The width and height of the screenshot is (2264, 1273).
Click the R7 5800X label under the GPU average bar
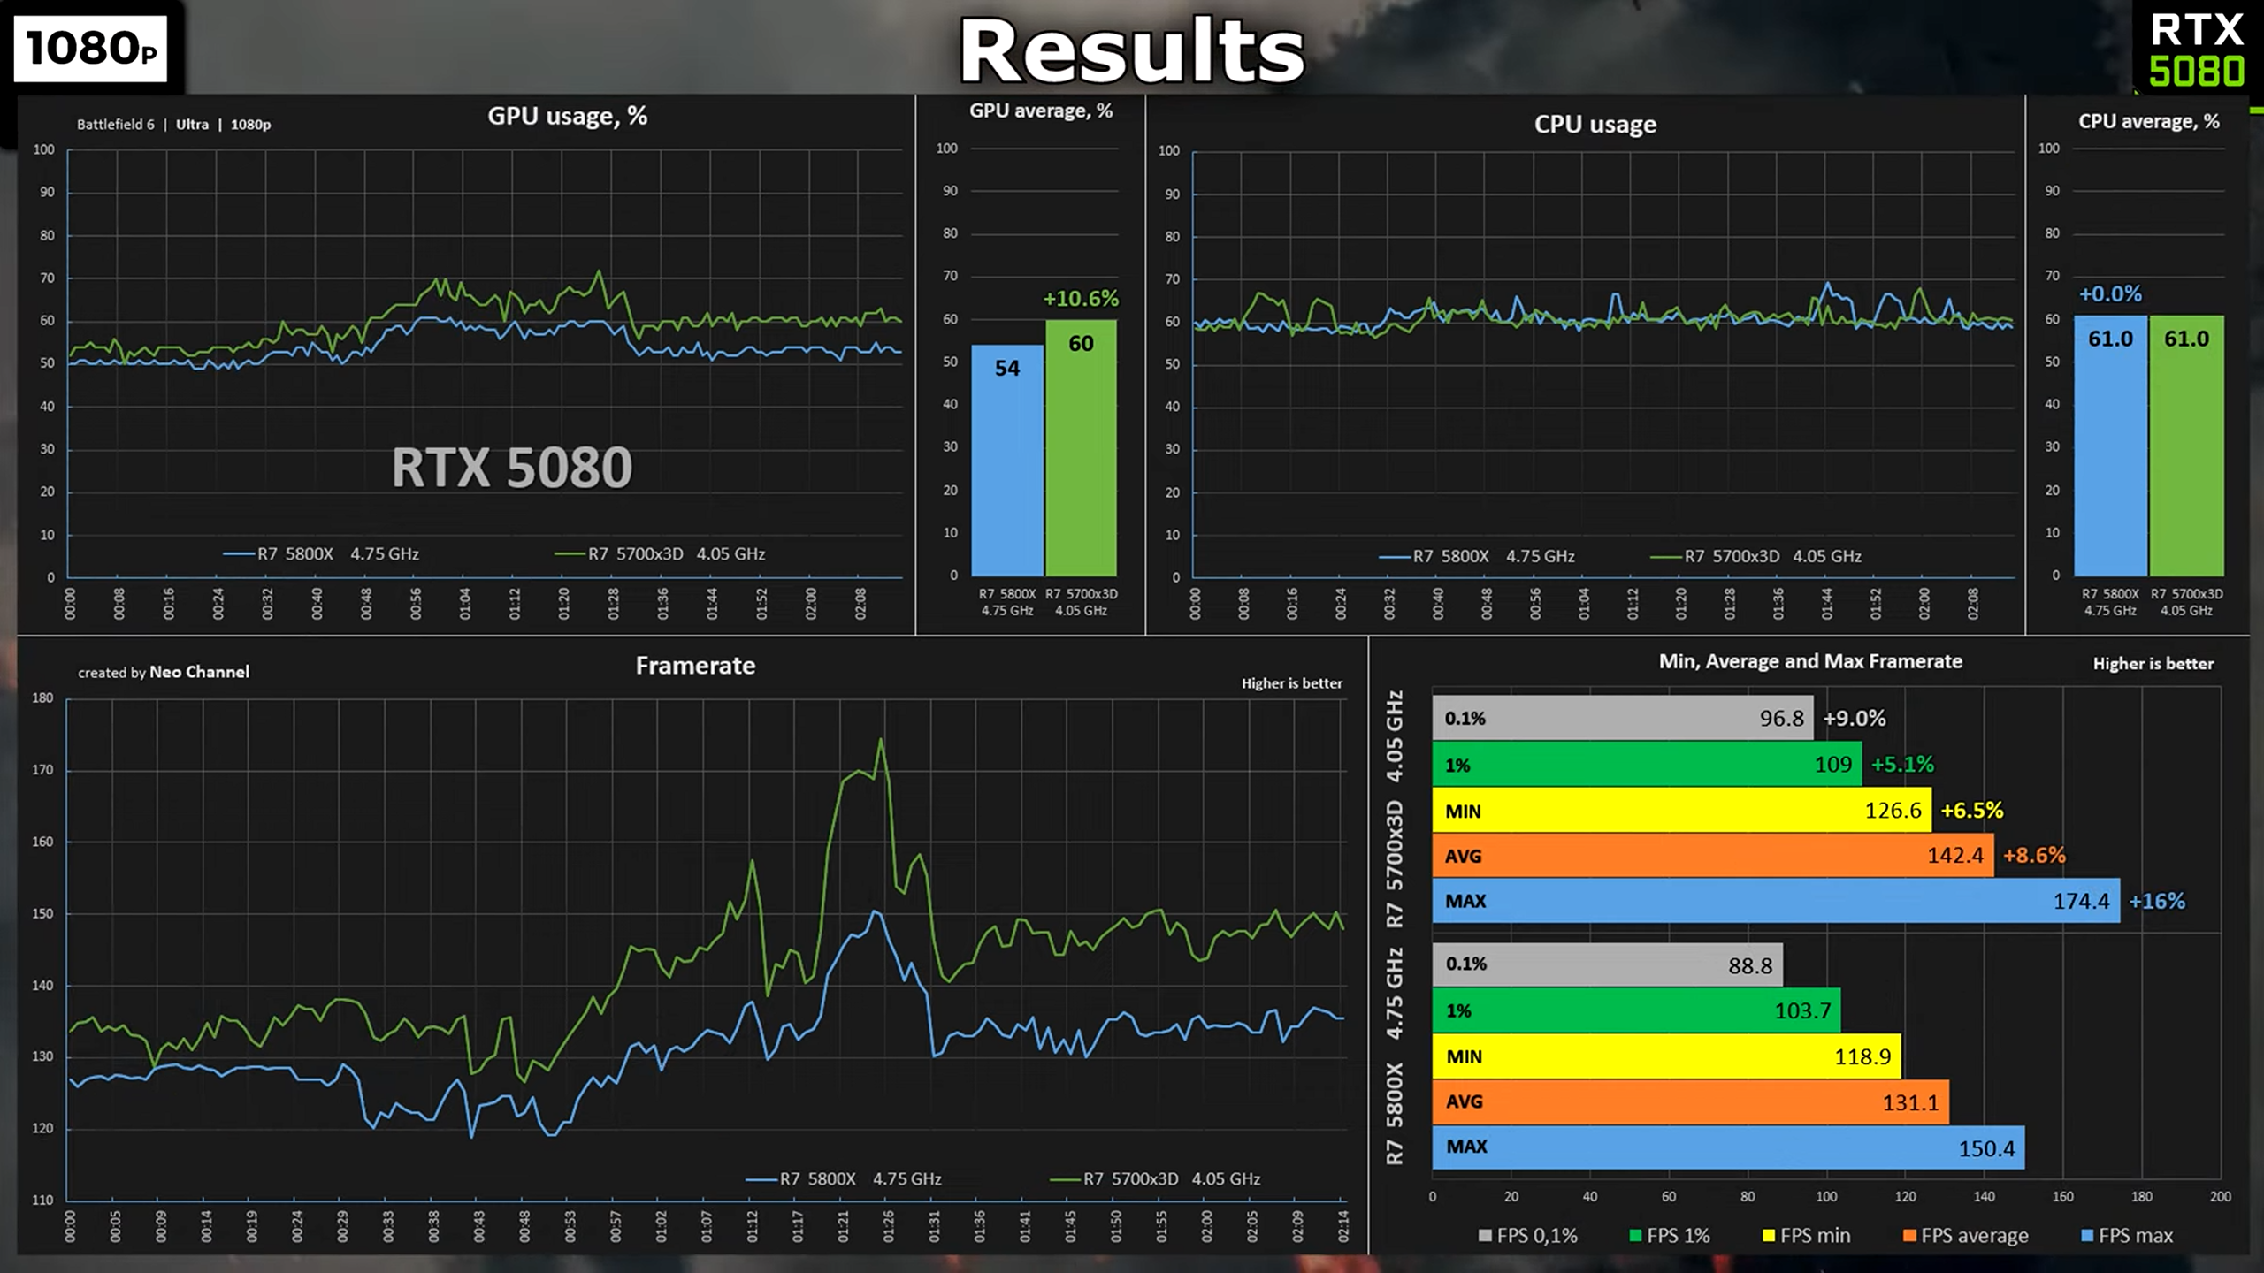click(x=1007, y=602)
